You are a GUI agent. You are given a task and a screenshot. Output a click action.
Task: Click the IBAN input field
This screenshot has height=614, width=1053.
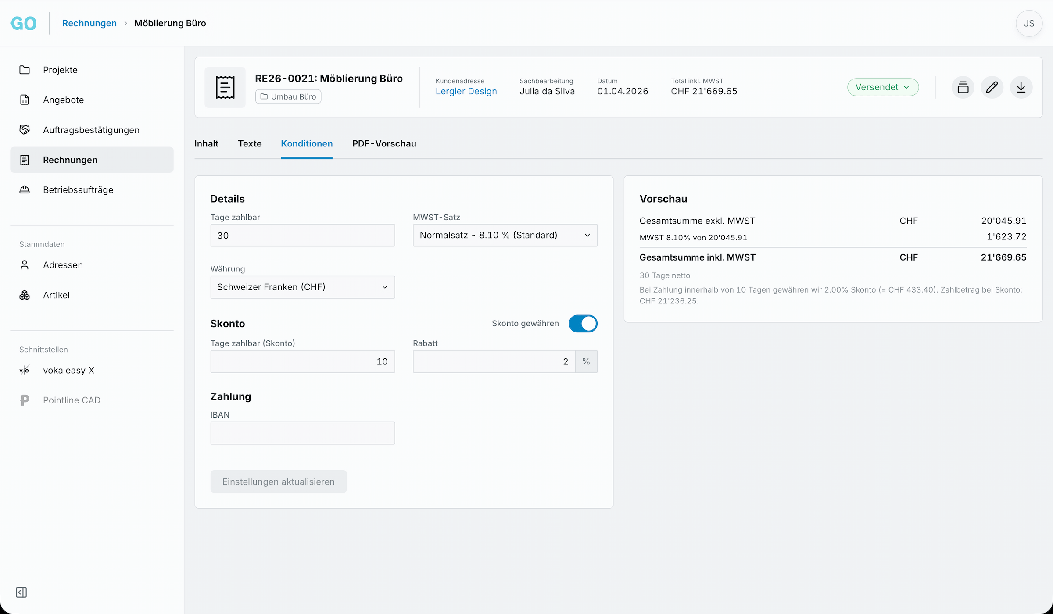[x=303, y=433]
